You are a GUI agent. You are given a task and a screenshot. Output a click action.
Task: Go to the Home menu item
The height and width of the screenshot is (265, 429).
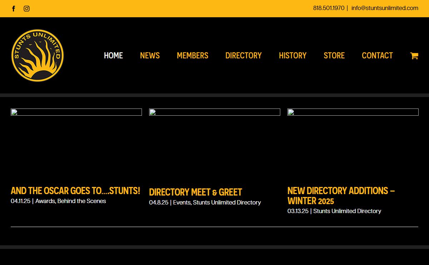[113, 56]
